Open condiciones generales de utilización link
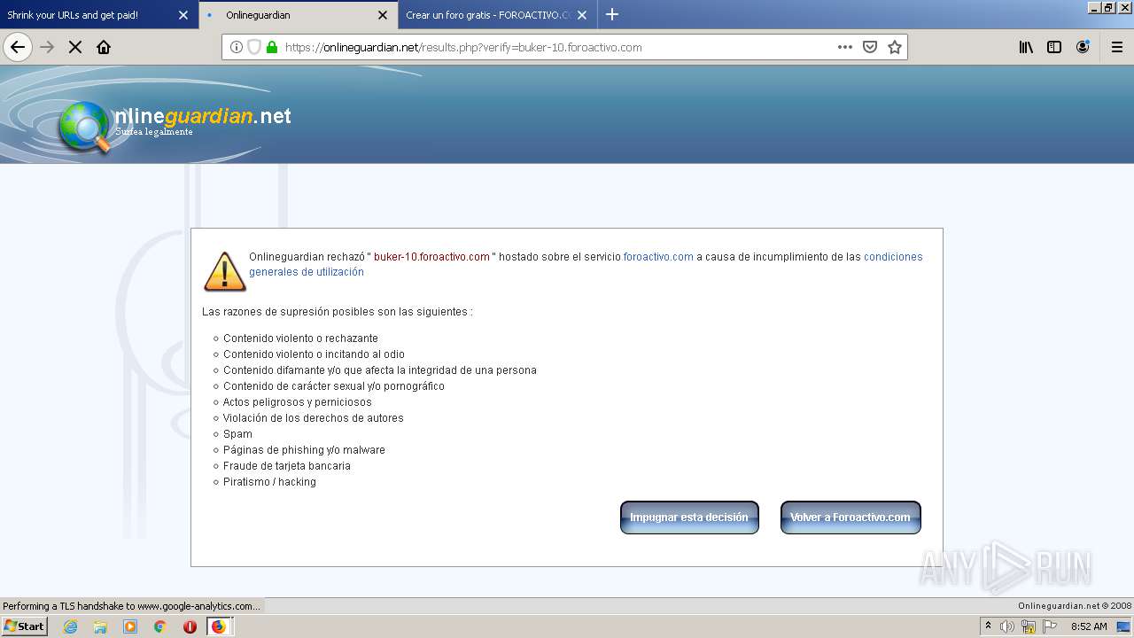This screenshot has width=1134, height=638. 586,264
